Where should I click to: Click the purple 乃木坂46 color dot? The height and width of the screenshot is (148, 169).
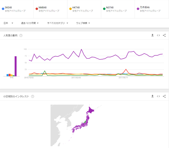[138, 9]
